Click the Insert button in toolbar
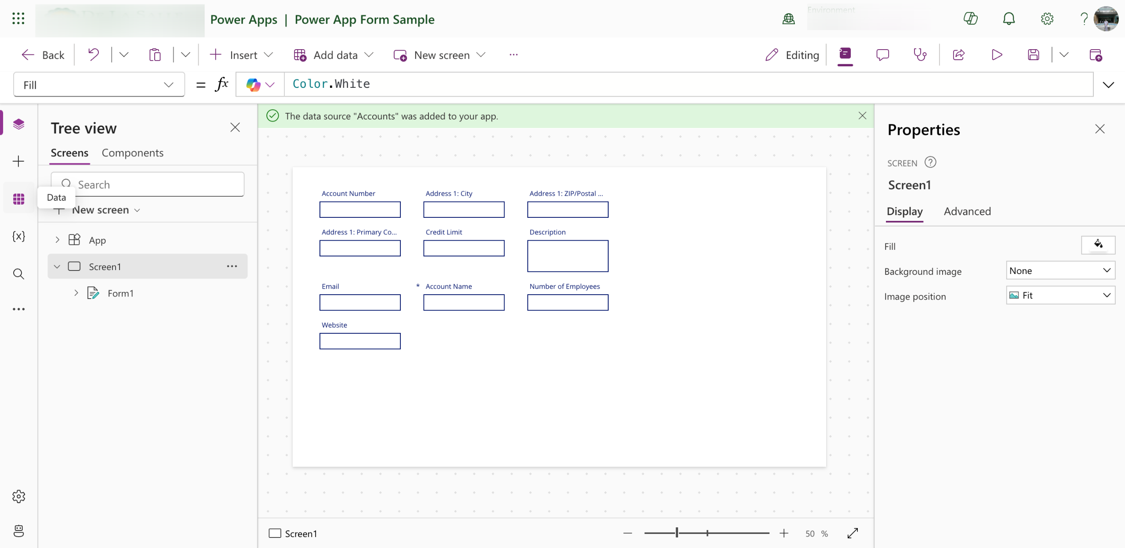 click(x=241, y=55)
